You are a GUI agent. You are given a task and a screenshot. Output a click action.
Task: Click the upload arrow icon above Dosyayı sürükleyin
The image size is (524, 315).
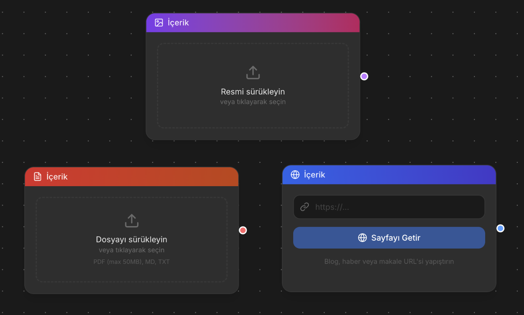[x=132, y=221]
